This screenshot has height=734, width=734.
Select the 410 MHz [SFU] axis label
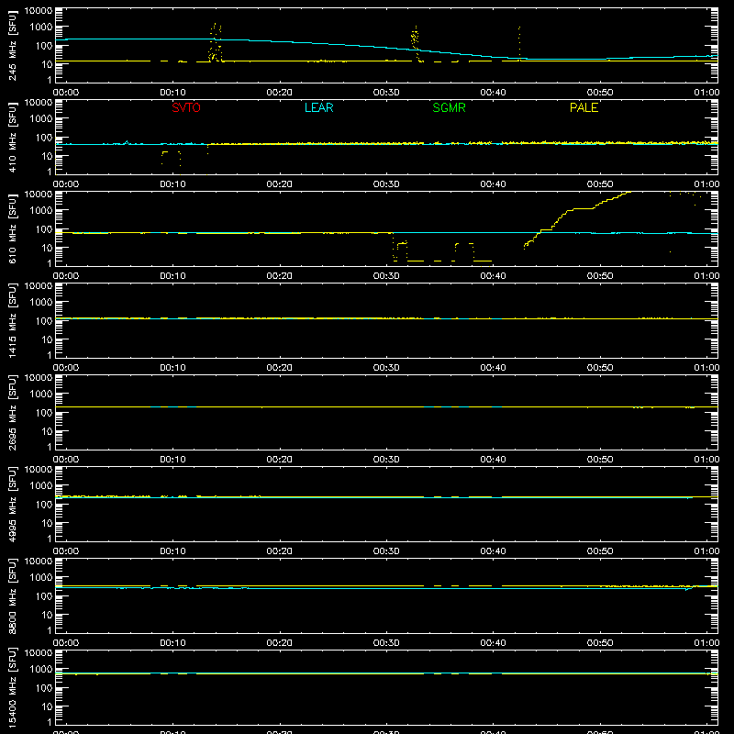tap(12, 138)
